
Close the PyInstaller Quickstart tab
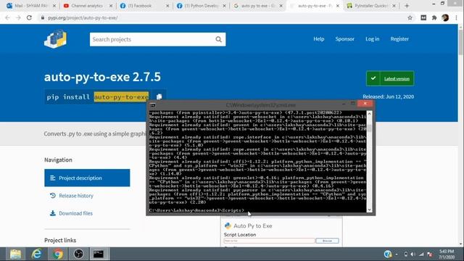[394, 6]
